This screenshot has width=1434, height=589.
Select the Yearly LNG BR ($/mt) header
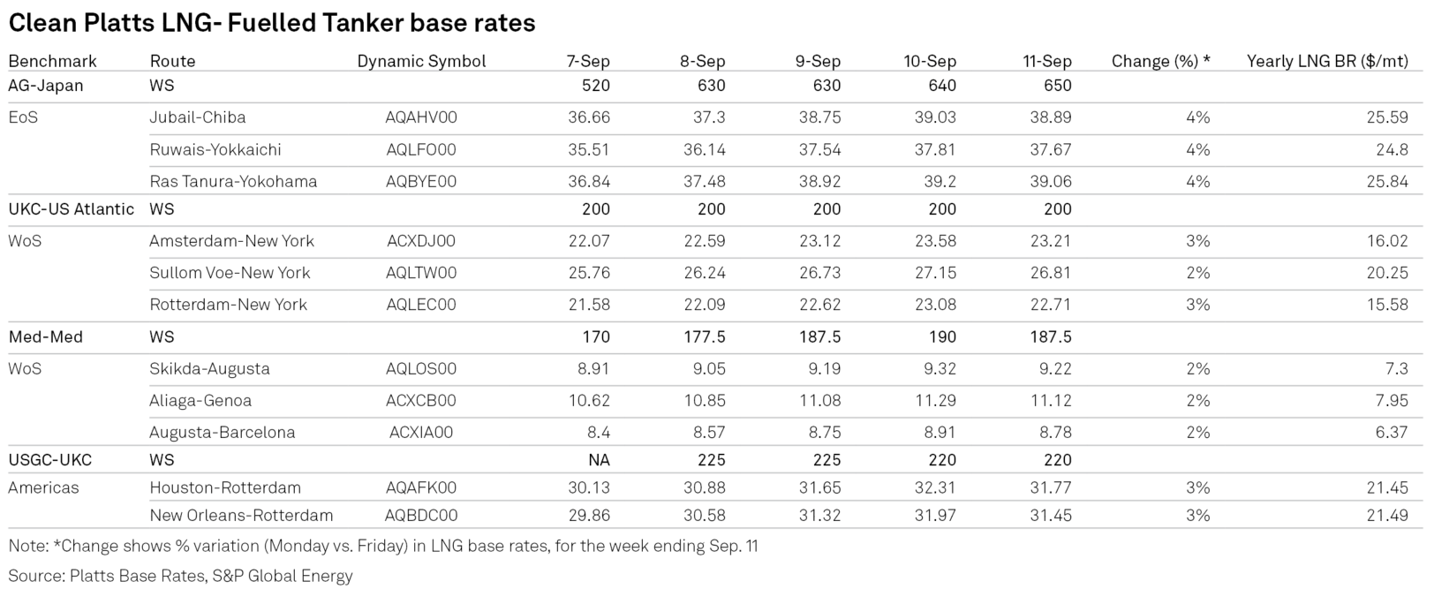tap(1327, 61)
